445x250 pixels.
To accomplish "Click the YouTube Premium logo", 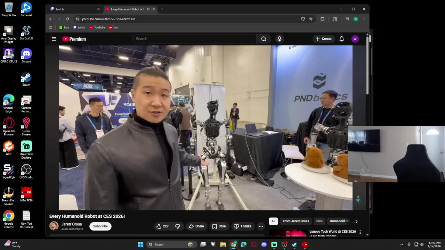I will (x=74, y=39).
